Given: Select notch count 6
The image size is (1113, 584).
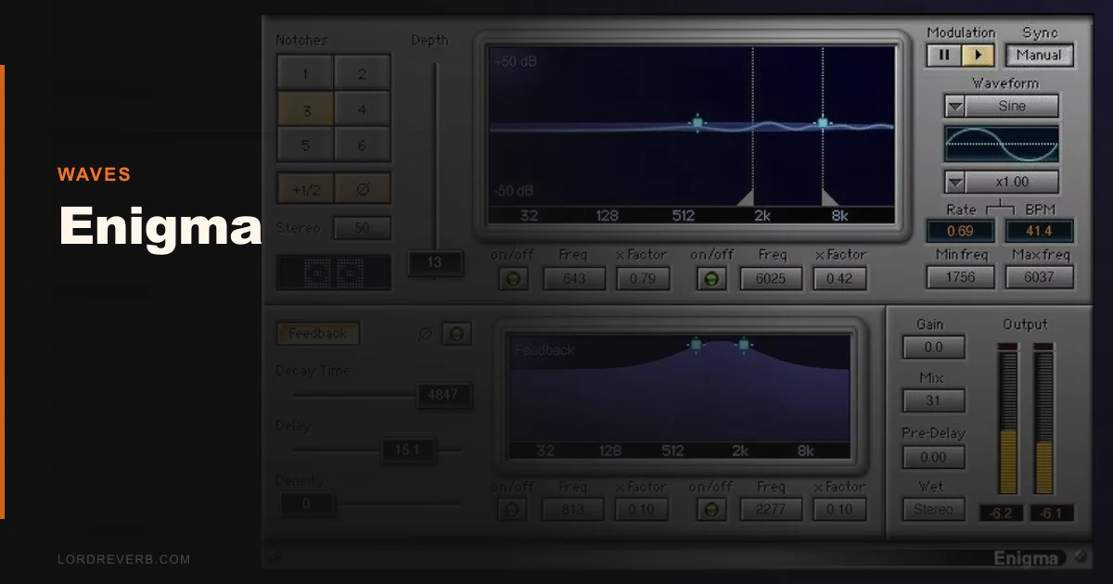Looking at the screenshot, I should coord(363,146).
